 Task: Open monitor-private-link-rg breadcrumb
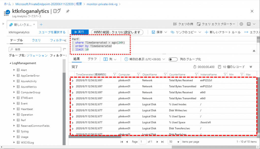(102, 4)
